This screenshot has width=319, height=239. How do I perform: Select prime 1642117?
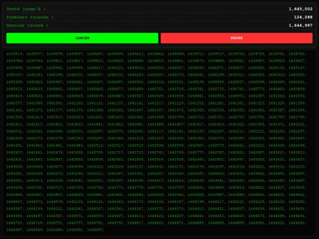point(155,131)
